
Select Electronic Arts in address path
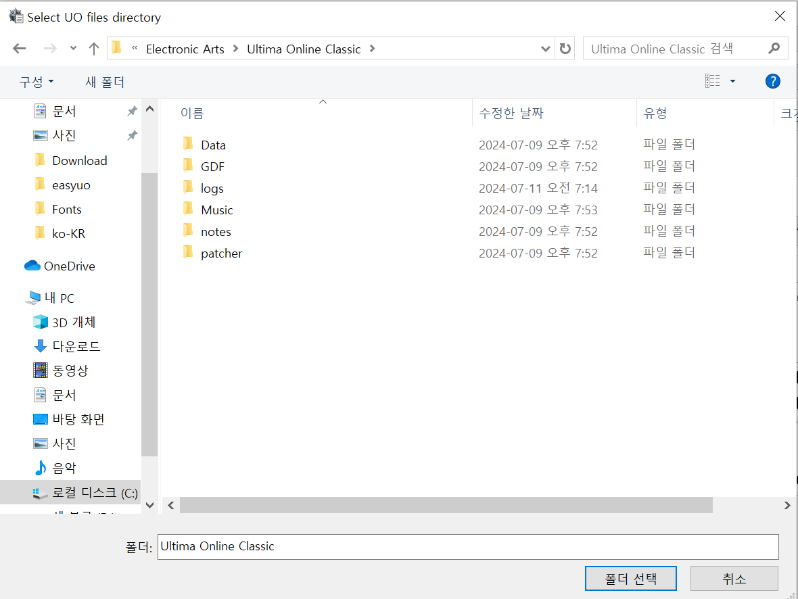tap(185, 49)
